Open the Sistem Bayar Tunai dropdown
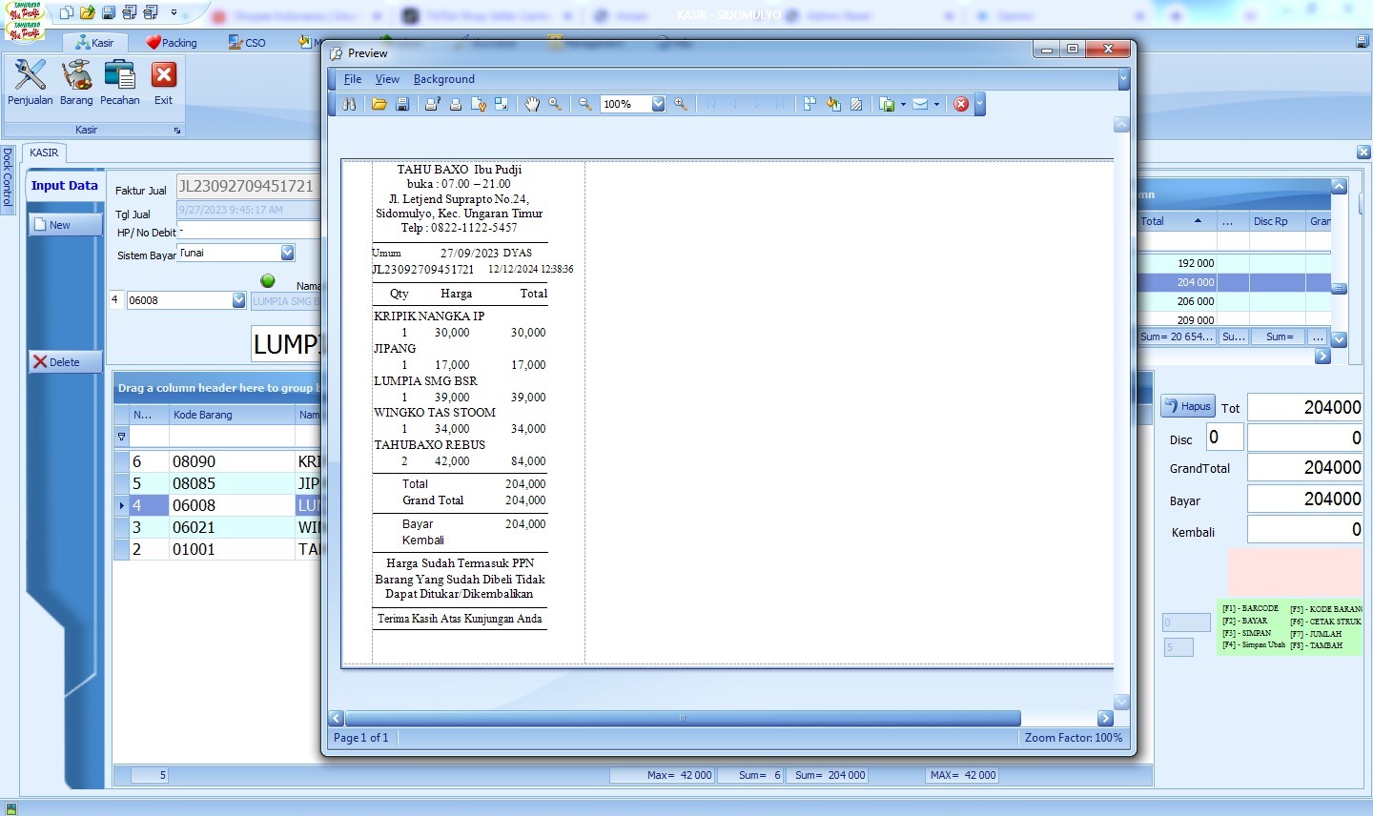This screenshot has height=816, width=1373. [x=288, y=253]
